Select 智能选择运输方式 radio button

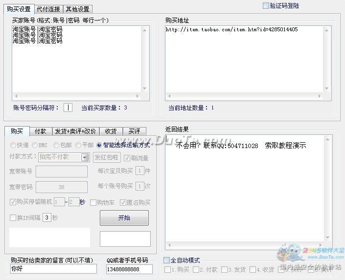[x=99, y=145]
